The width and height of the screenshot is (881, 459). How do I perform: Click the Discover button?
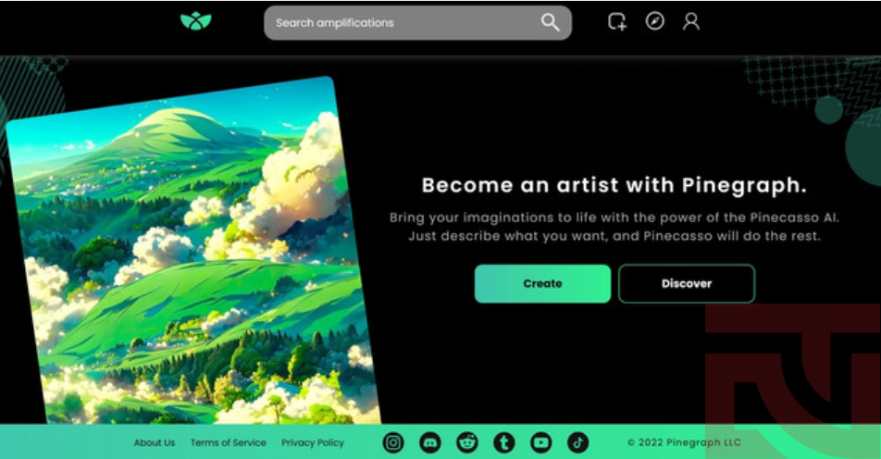tap(687, 284)
